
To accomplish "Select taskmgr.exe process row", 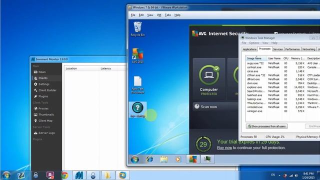I will (x=282, y=99).
